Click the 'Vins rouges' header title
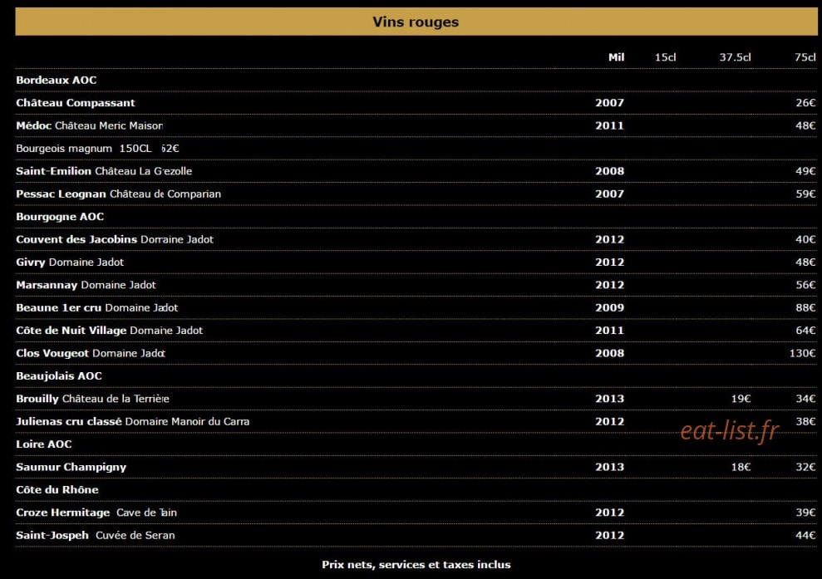 416,22
